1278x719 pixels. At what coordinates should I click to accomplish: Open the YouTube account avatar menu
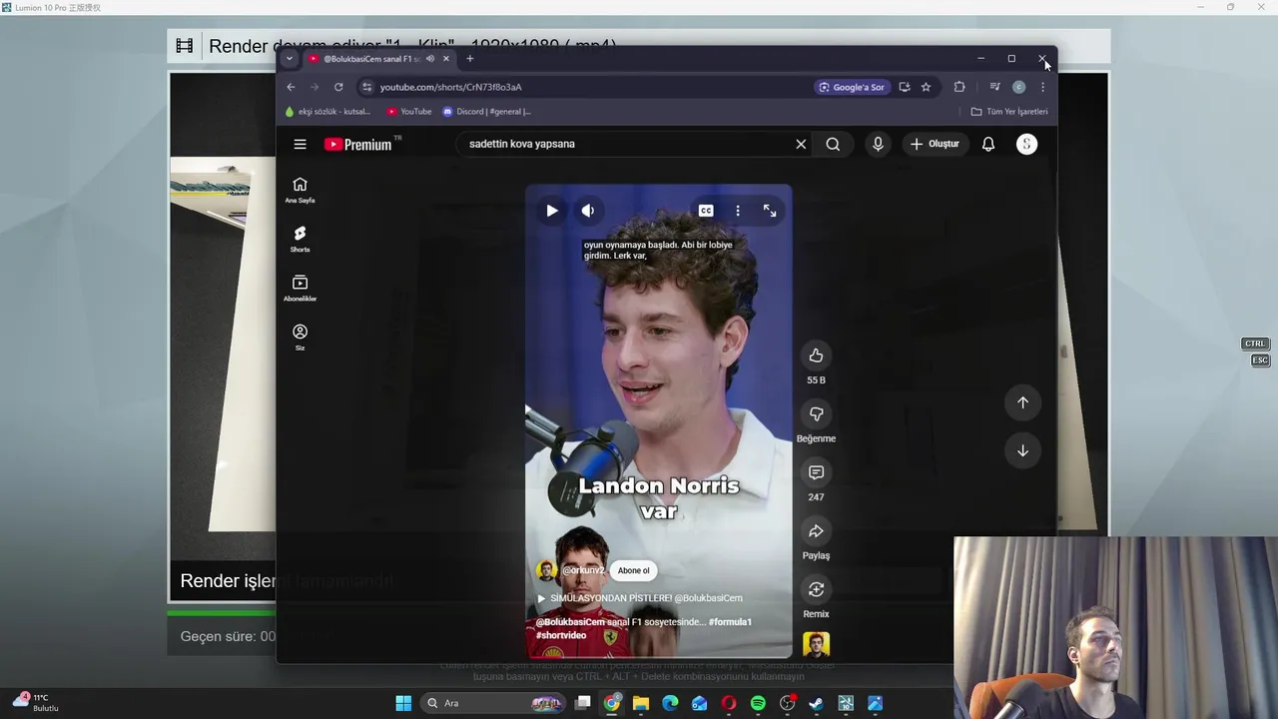coord(1026,144)
